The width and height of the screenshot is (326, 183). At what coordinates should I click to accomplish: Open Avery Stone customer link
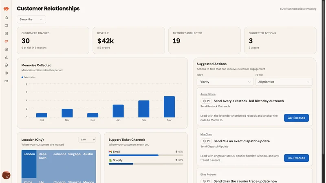(208, 94)
